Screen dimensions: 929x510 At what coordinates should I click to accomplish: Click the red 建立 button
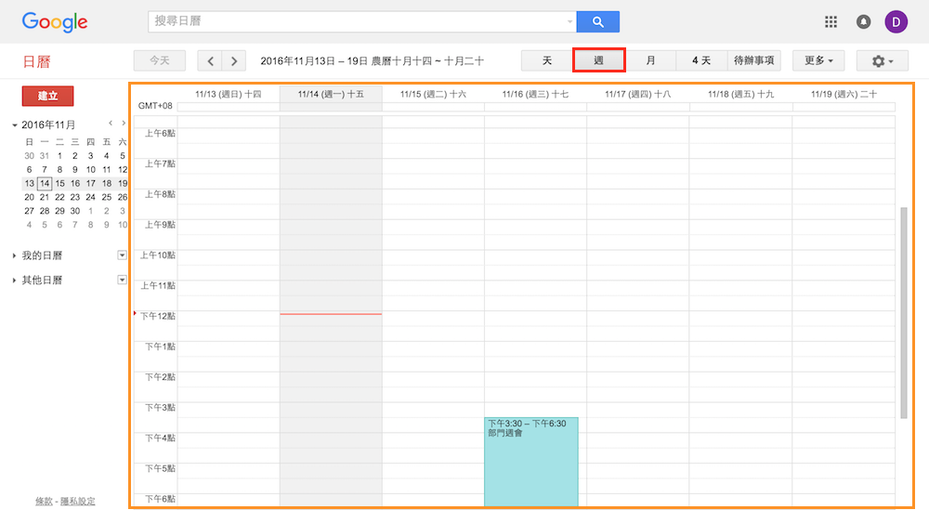click(x=47, y=96)
